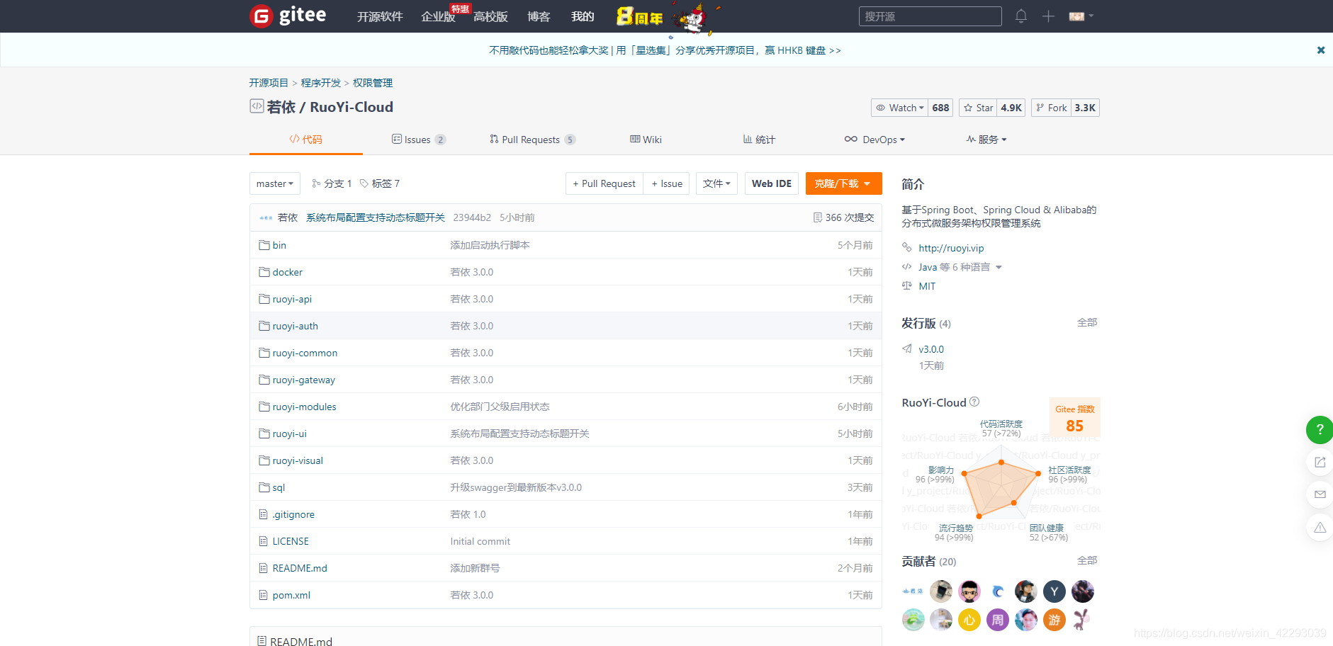Open the 8th anniversary banner image

668,17
